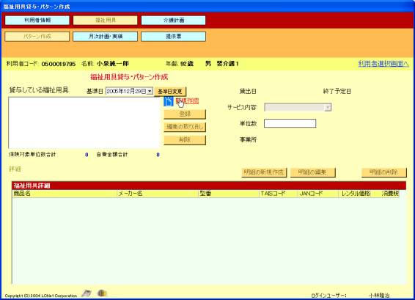
Task: Follow the 利用者選択画面へ link
Action: pyautogui.click(x=383, y=64)
